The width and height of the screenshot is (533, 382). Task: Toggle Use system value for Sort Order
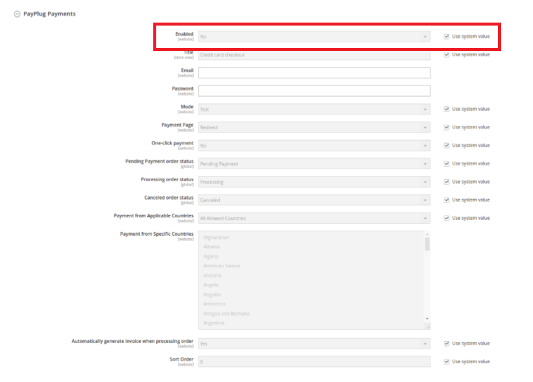tap(447, 362)
